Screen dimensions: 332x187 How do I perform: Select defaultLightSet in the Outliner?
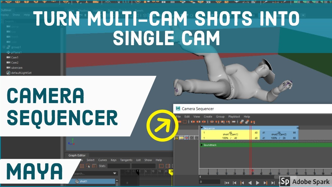[21, 73]
